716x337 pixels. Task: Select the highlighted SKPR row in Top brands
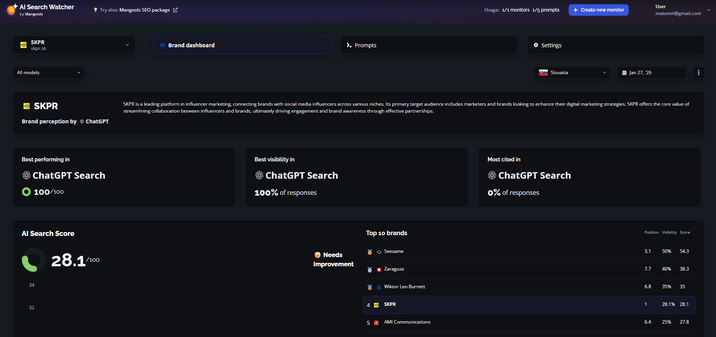click(x=529, y=305)
